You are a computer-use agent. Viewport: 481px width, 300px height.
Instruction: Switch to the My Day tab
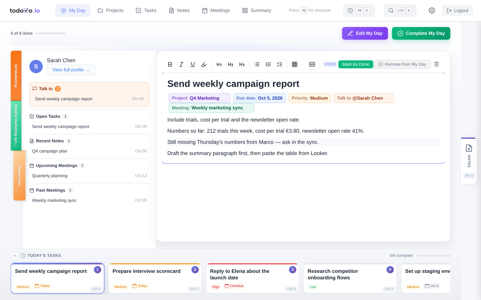pos(73,10)
